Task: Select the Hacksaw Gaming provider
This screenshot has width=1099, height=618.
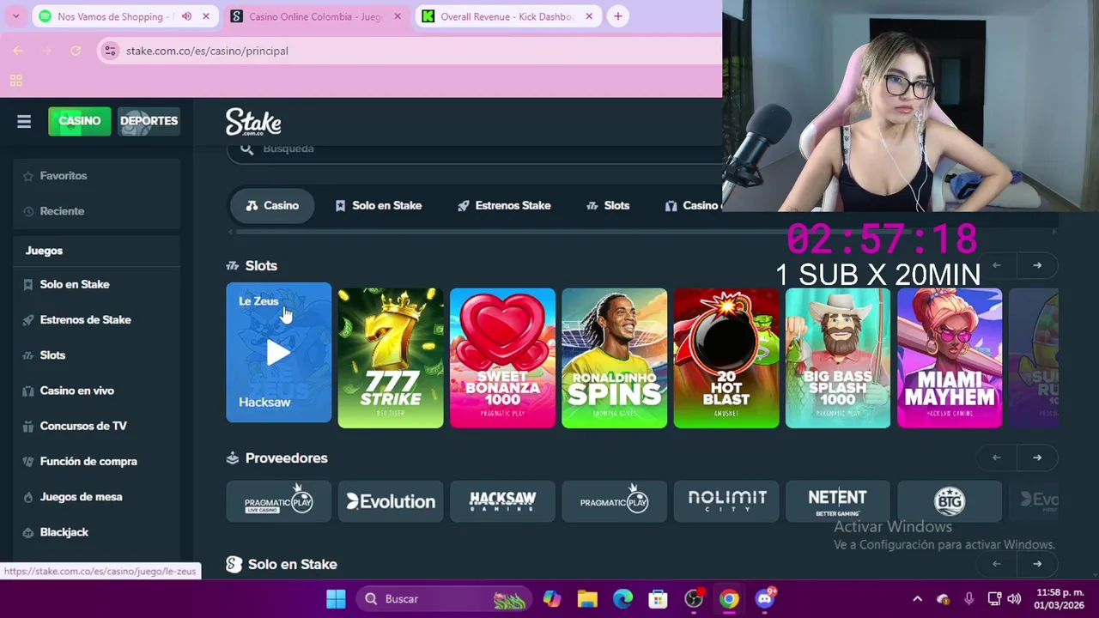Action: tap(502, 501)
